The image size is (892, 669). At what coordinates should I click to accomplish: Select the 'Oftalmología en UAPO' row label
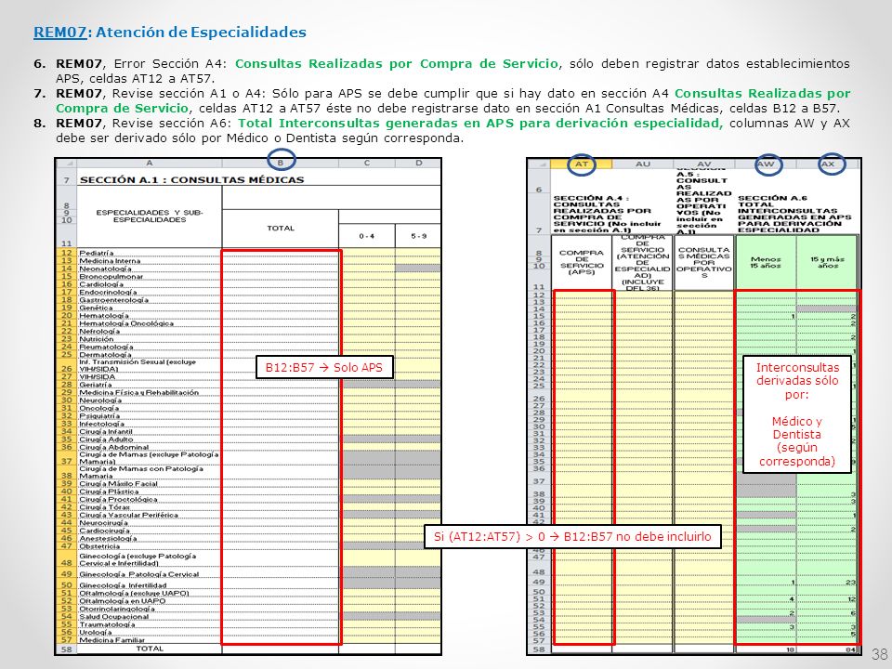click(x=122, y=601)
